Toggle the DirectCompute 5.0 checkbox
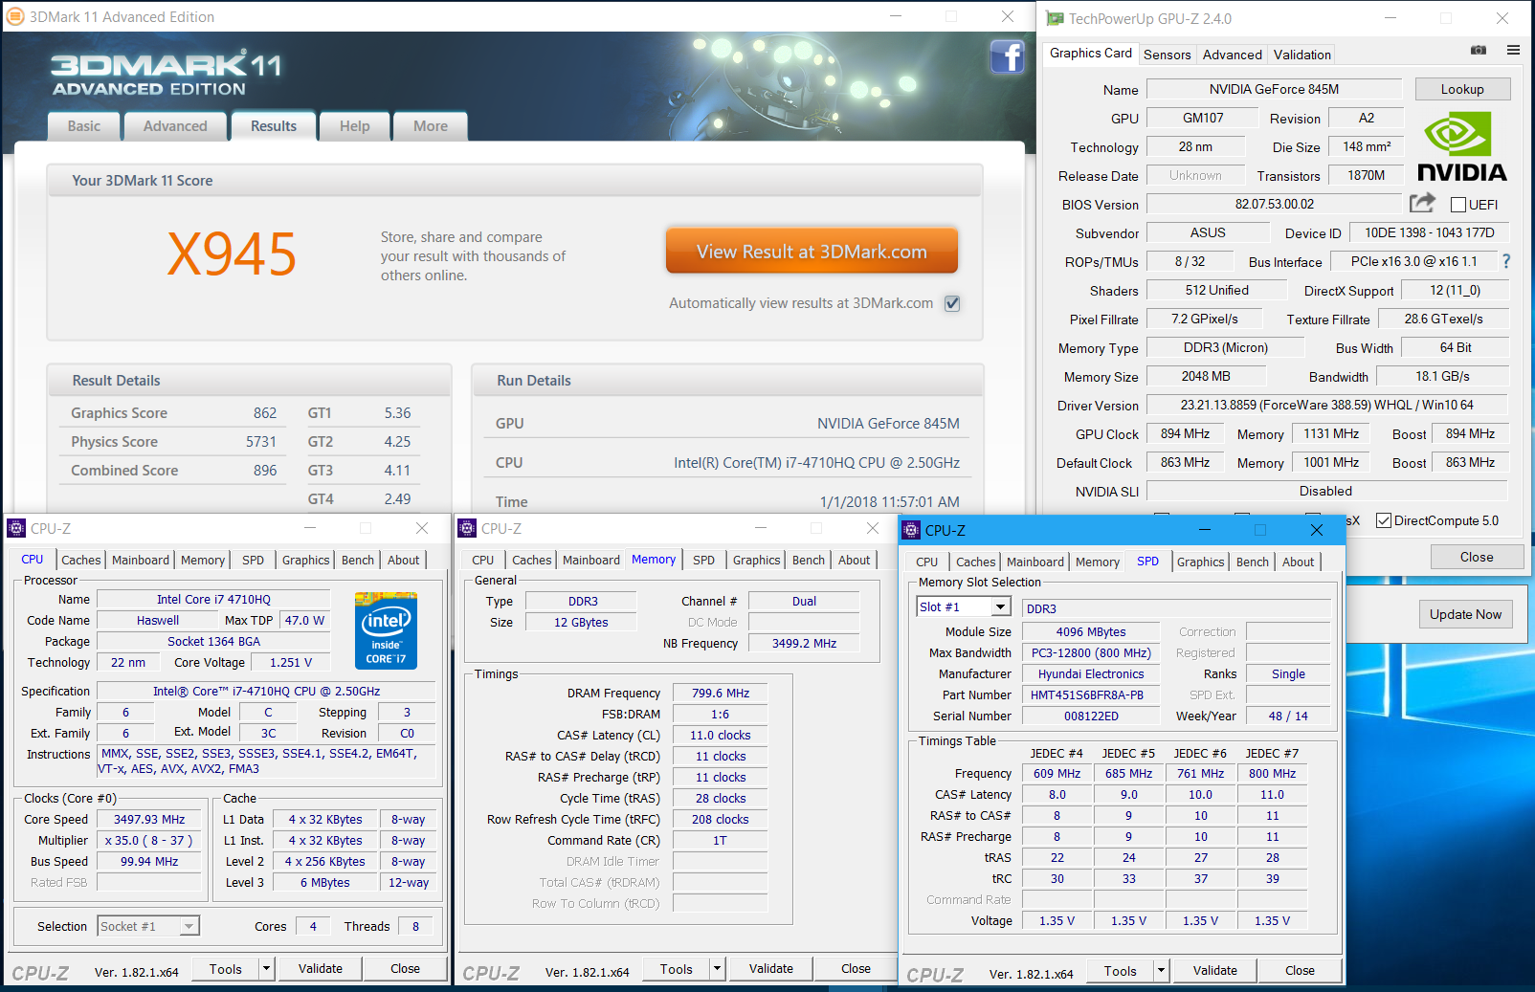This screenshot has width=1535, height=992. [x=1383, y=520]
